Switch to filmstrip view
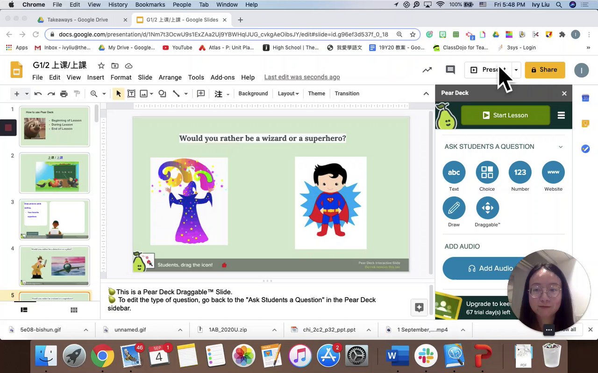The image size is (598, 373). click(24, 310)
